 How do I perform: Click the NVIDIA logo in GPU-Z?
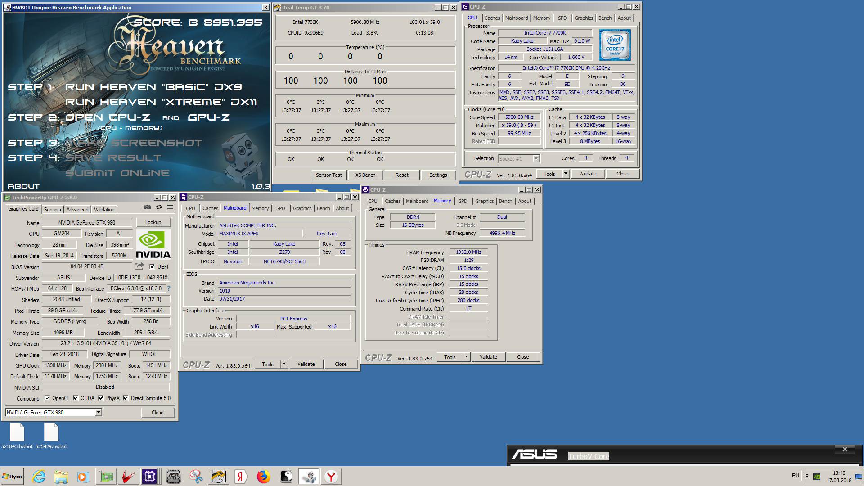tap(153, 245)
